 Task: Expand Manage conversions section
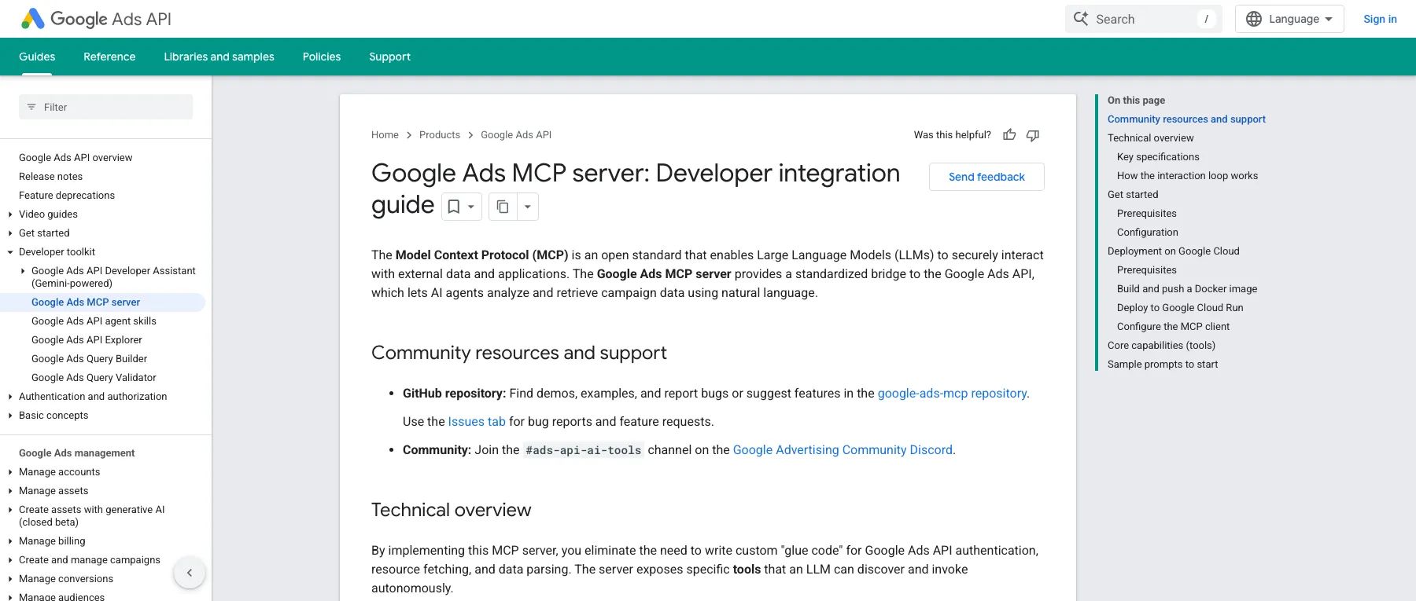click(x=10, y=578)
